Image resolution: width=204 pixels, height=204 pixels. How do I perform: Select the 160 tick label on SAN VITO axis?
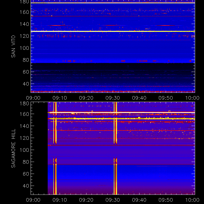(24, 12)
